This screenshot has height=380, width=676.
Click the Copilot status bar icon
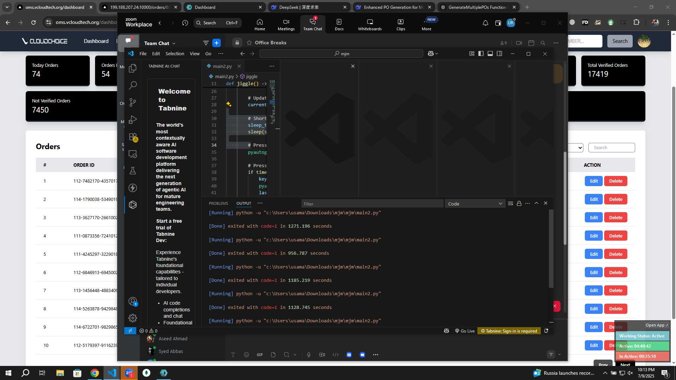(446, 331)
